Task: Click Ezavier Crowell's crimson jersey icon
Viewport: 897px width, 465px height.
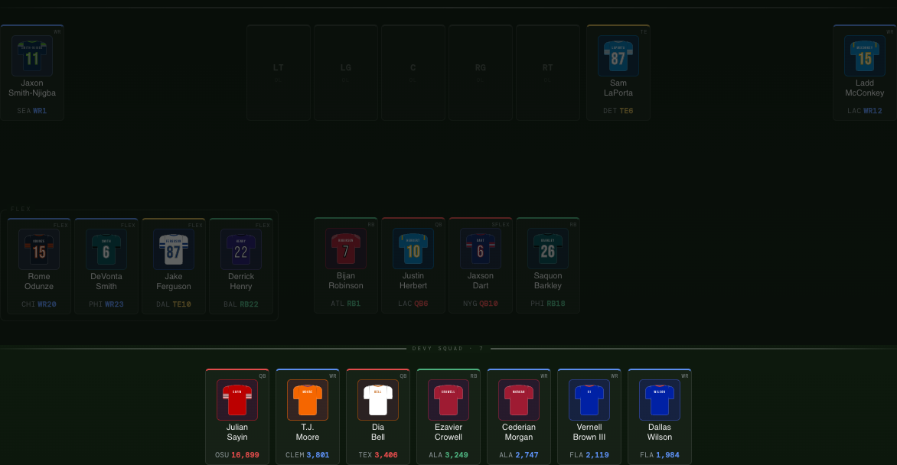Action: [448, 400]
